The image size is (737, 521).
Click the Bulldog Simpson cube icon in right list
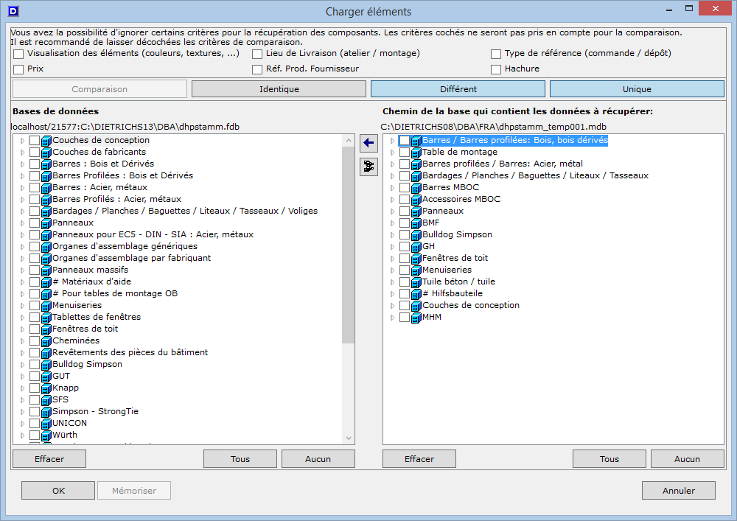[x=416, y=235]
